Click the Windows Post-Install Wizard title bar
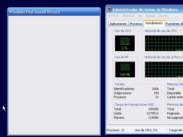The width and height of the screenshot is (183, 137). tap(54, 12)
